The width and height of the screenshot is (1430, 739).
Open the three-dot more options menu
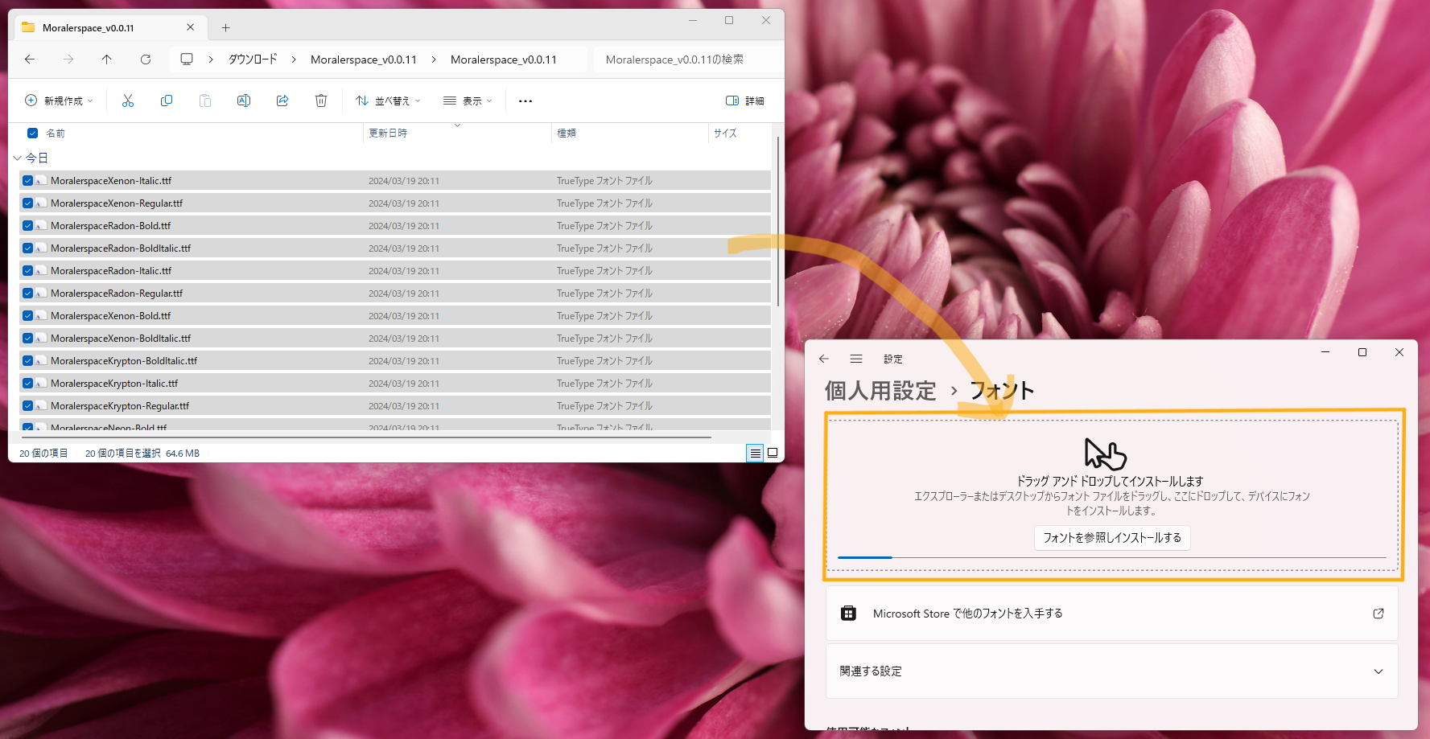525,101
